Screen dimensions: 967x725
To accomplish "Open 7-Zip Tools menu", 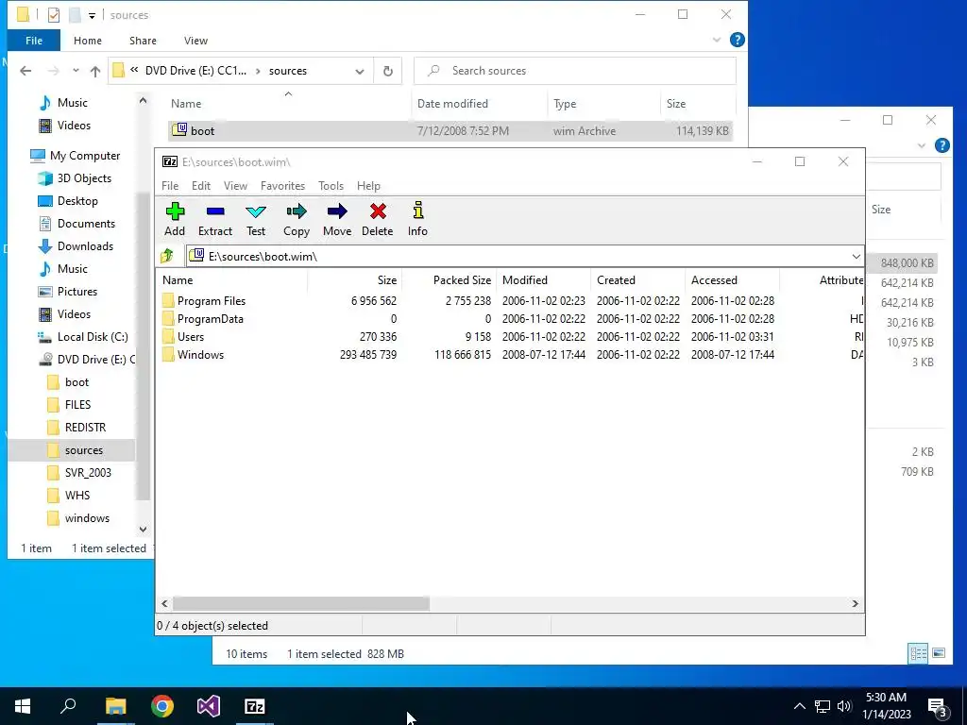I will 331,186.
